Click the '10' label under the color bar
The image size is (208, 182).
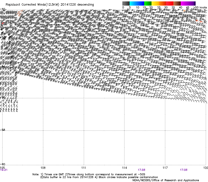coord(137,8)
